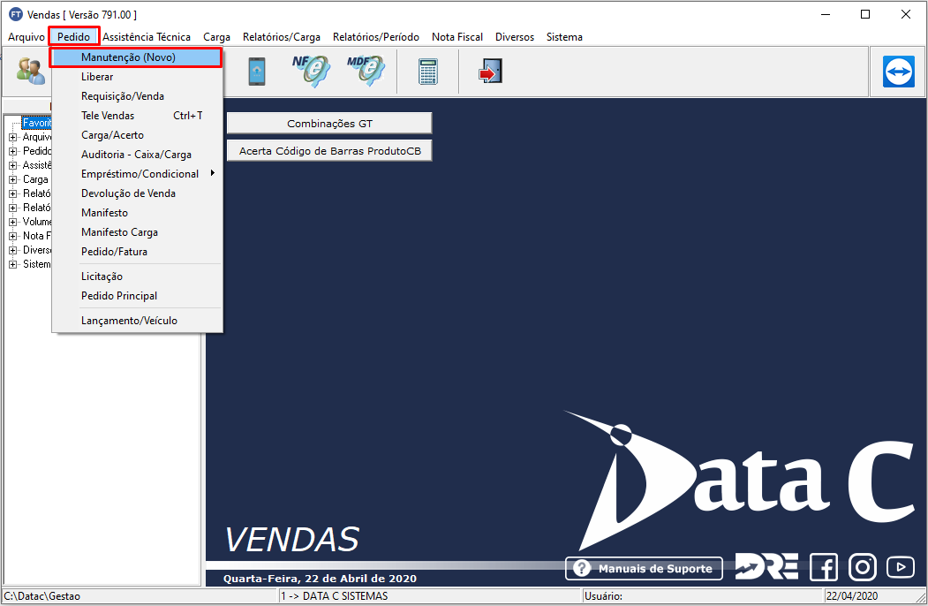The image size is (928, 606).
Task: Click Combinações GT button
Action: point(329,123)
